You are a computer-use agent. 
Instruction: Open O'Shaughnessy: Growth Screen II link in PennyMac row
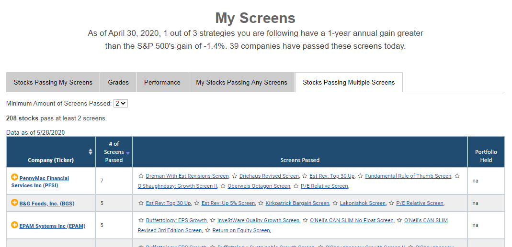tap(177, 186)
